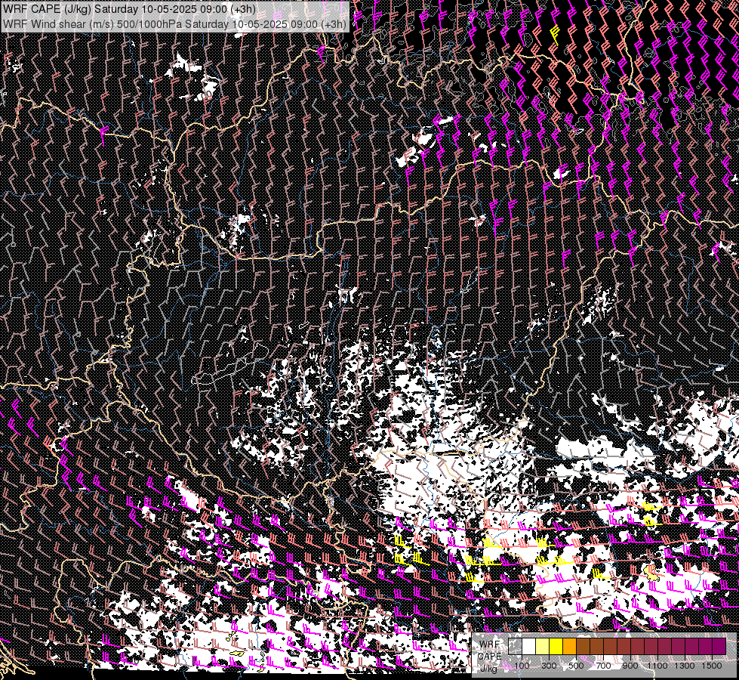Select the white 100 J/kg legend swatch

pyautogui.click(x=529, y=647)
